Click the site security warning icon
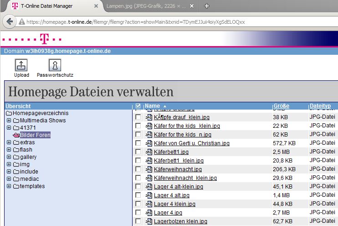 pos(21,22)
